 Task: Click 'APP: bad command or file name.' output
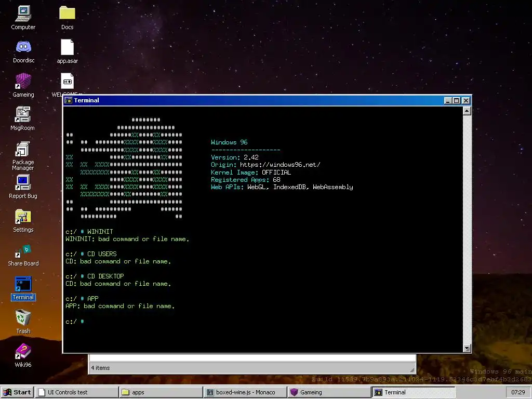(120, 306)
